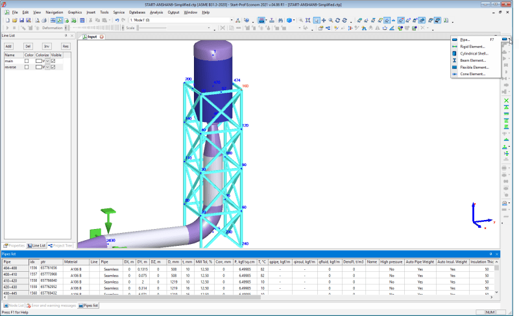Image resolution: width=519 pixels, height=316 pixels.
Task: Select the Pan cross tool
Action: tap(324, 20)
